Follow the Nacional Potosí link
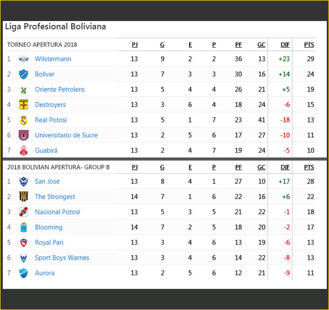329x310 pixels. tap(58, 212)
